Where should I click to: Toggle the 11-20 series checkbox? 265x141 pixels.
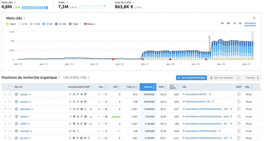click(31, 24)
